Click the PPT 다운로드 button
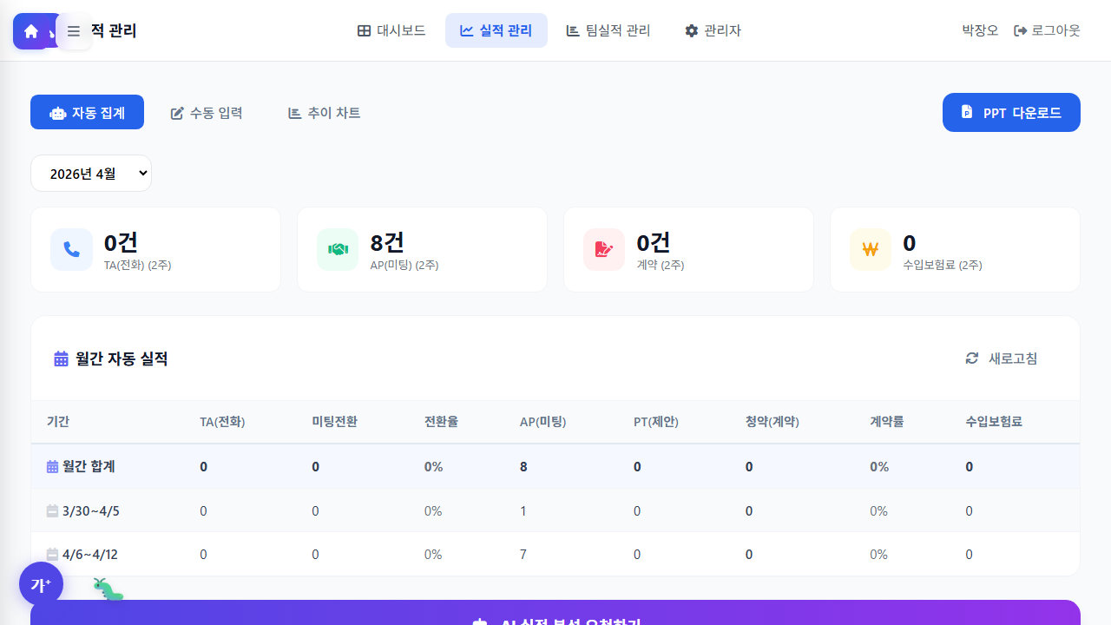1111x625 pixels. pos(1010,112)
